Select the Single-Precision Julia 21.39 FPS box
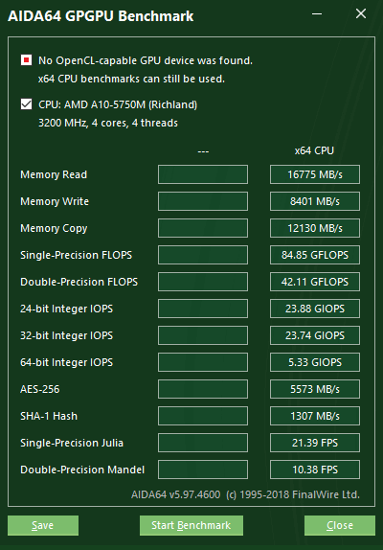Image resolution: width=383 pixels, height=550 pixels. coord(315,443)
